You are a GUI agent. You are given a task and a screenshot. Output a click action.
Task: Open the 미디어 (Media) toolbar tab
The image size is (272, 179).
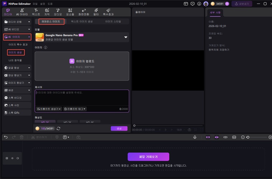tap(8, 12)
